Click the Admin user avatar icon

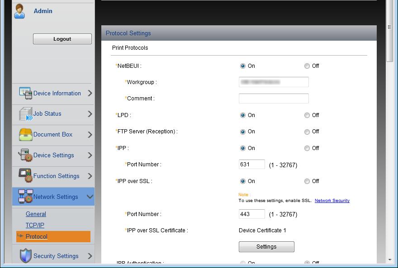(19, 11)
